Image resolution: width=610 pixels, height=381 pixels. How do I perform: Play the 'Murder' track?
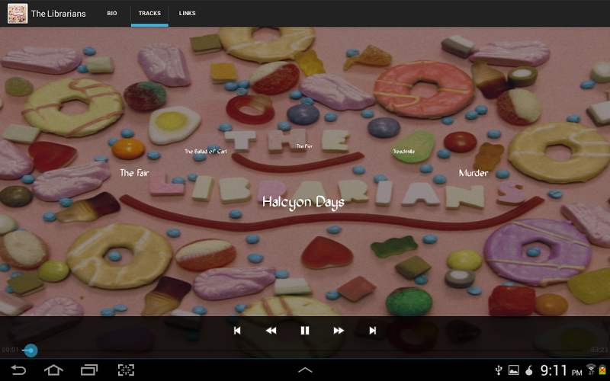(474, 173)
